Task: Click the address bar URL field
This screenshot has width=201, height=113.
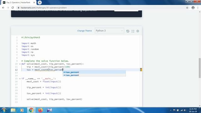Action: [101, 8]
